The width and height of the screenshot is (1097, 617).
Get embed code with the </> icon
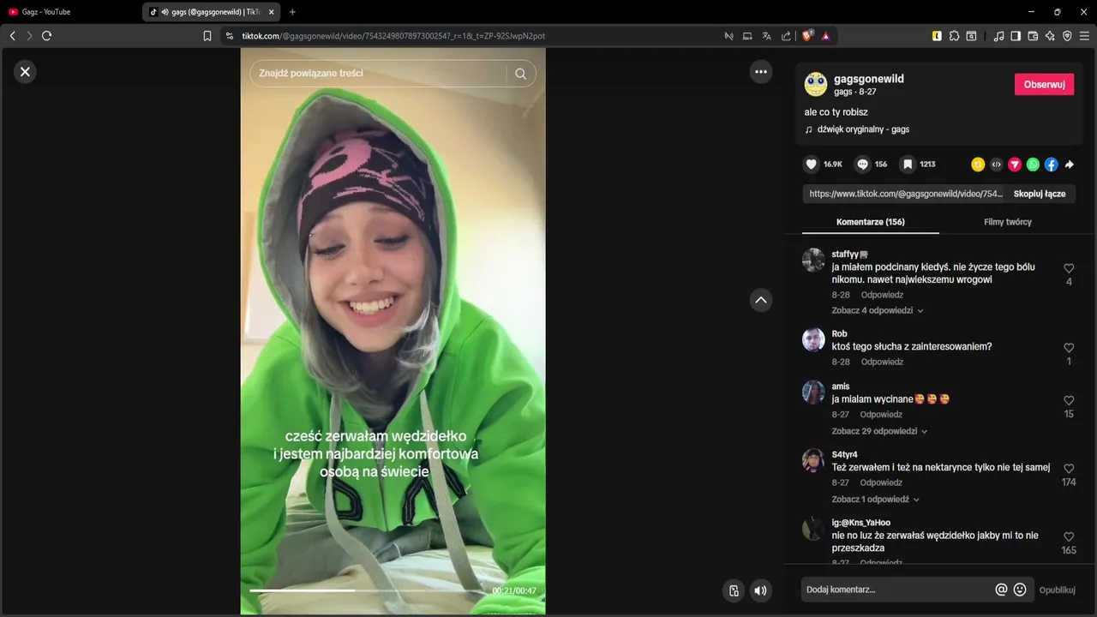point(996,165)
